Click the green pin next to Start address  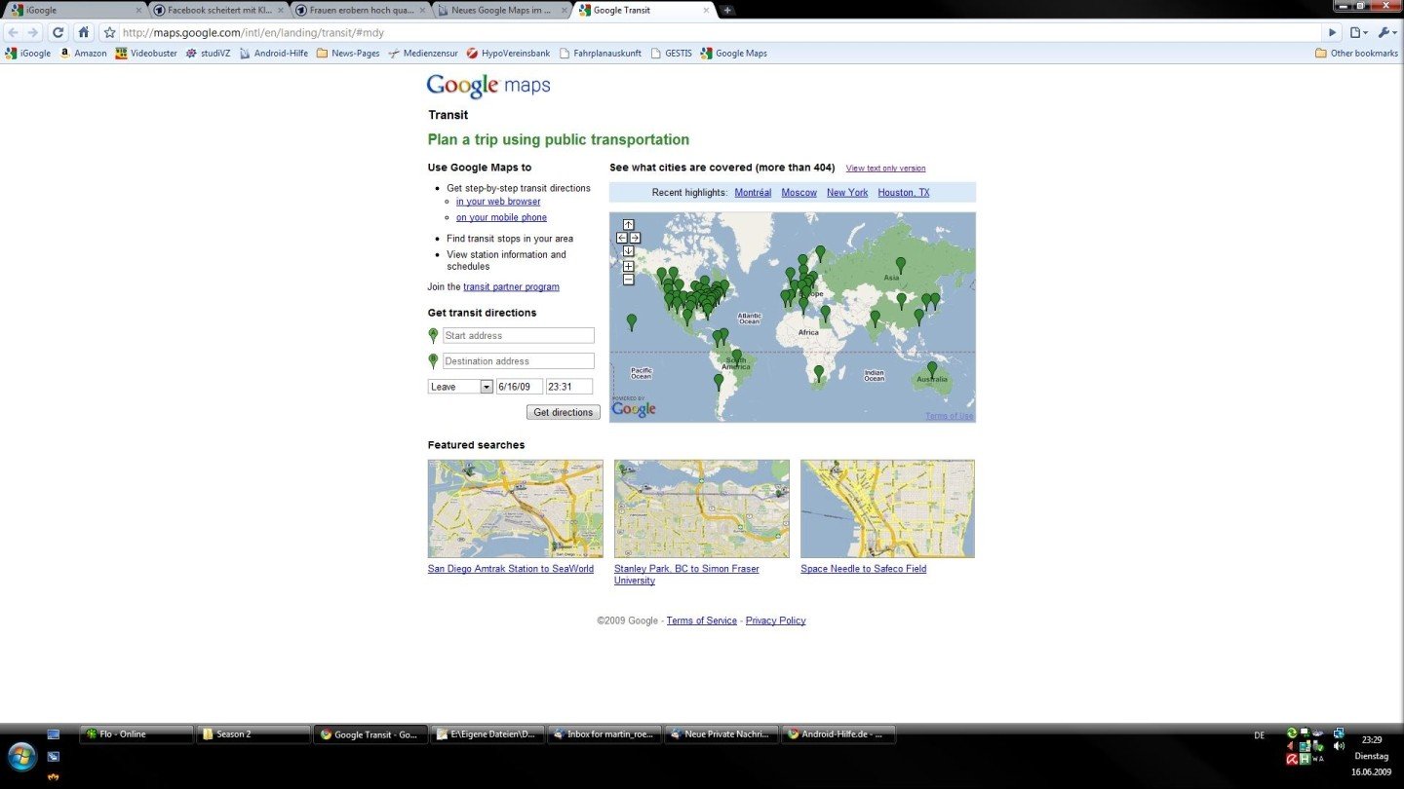click(x=434, y=336)
